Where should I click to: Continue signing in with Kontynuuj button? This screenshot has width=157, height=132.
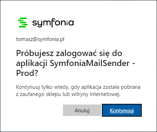[122, 110]
